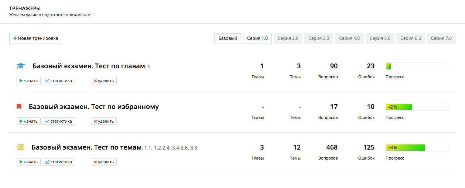
Task: Open the title Базовый экзамен. Тест по избранному
Action: click(93, 107)
